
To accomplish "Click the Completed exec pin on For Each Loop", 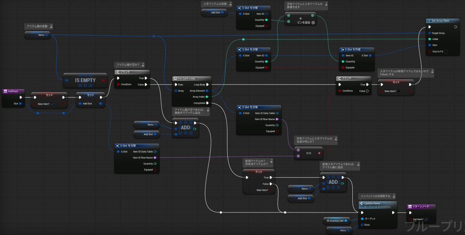I will (x=207, y=103).
